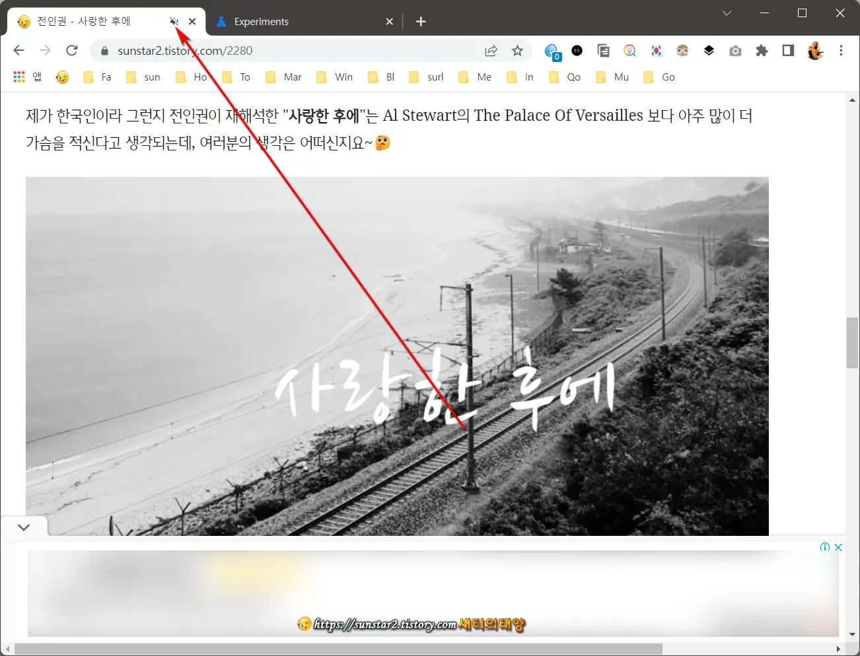Open the dark layers-stack extension icon
This screenshot has height=656, width=860.
(709, 51)
